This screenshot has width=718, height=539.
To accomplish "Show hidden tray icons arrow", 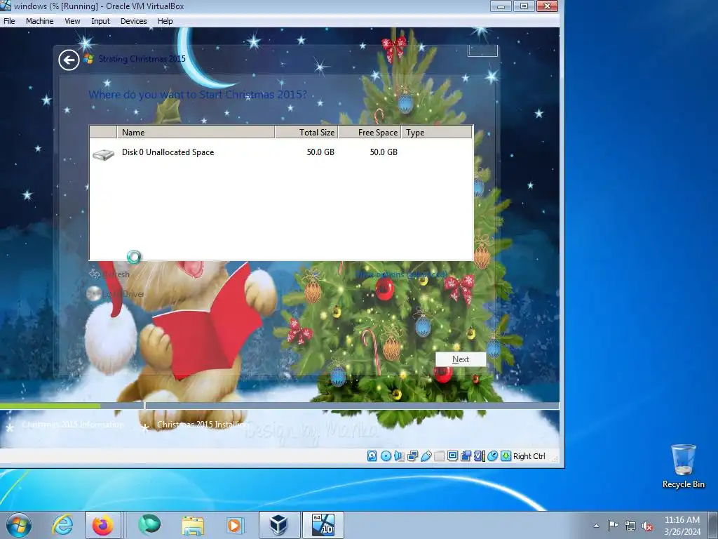I will point(596,526).
